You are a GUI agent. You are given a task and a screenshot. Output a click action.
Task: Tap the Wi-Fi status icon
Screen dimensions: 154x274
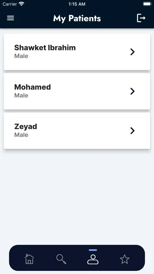pyautogui.click(x=22, y=4)
